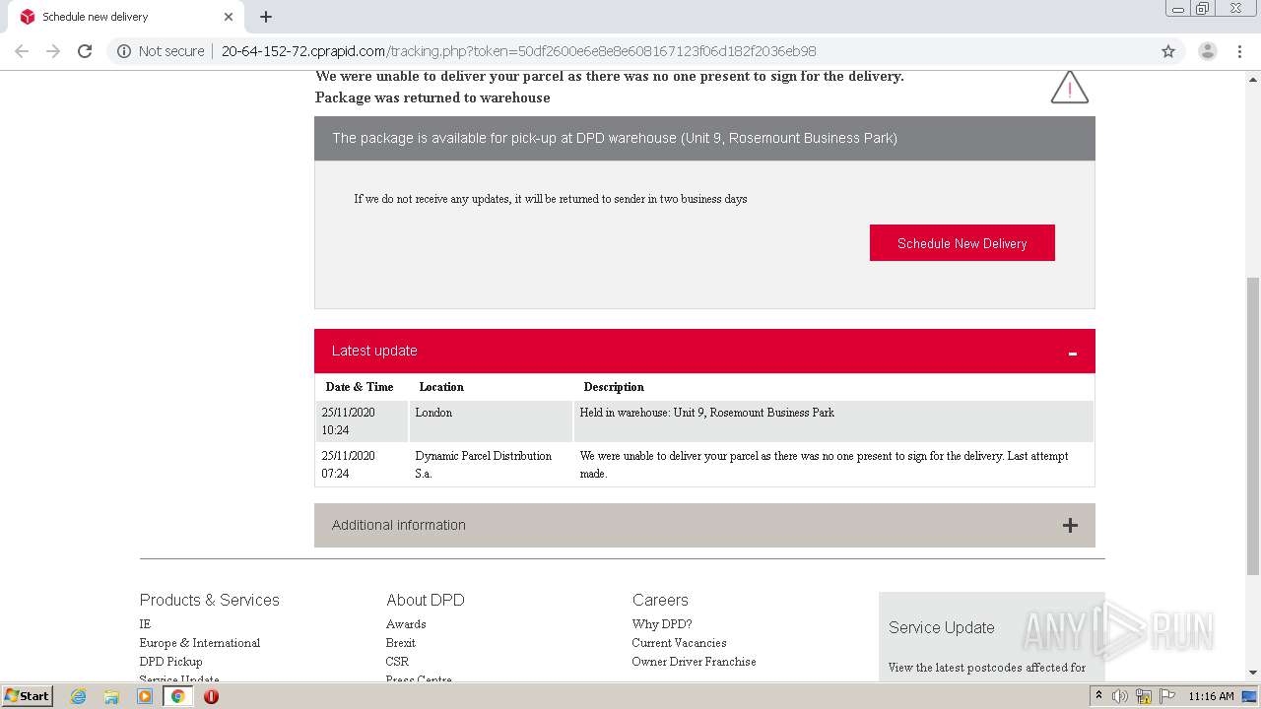This screenshot has width=1261, height=709.
Task: Click the Date & Time column header
Action: (x=360, y=387)
